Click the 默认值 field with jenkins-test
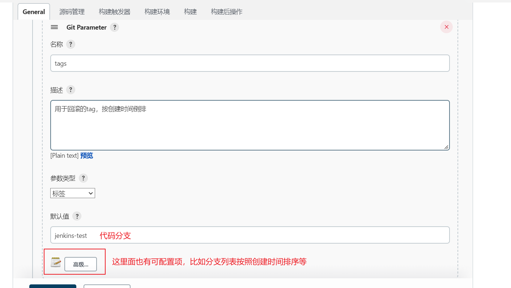Image resolution: width=511 pixels, height=288 pixels. [x=250, y=235]
